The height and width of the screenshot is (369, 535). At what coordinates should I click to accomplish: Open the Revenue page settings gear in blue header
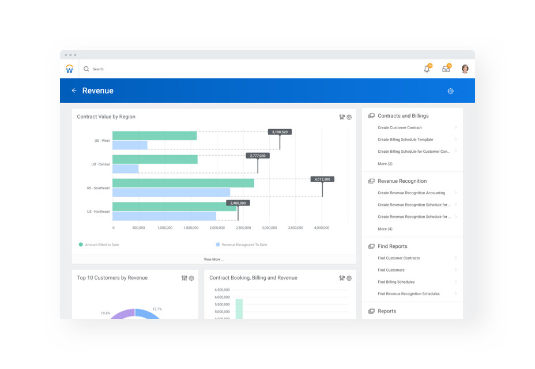click(450, 91)
